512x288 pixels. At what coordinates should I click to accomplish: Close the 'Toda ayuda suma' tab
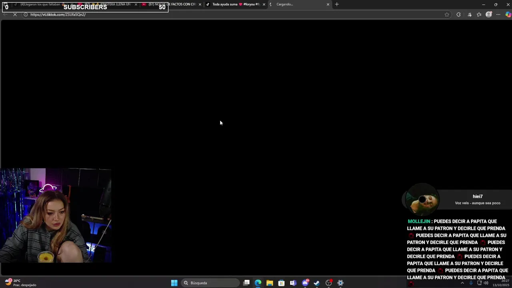tap(264, 4)
